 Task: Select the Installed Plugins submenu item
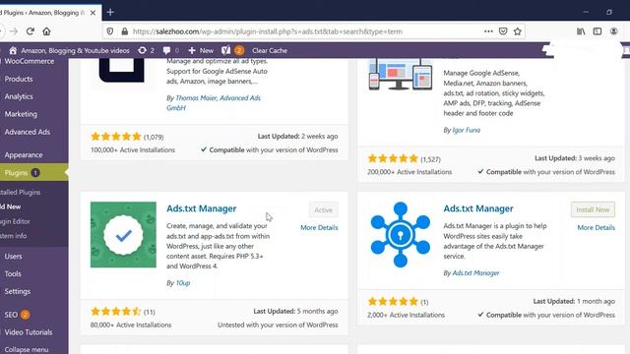click(20, 193)
